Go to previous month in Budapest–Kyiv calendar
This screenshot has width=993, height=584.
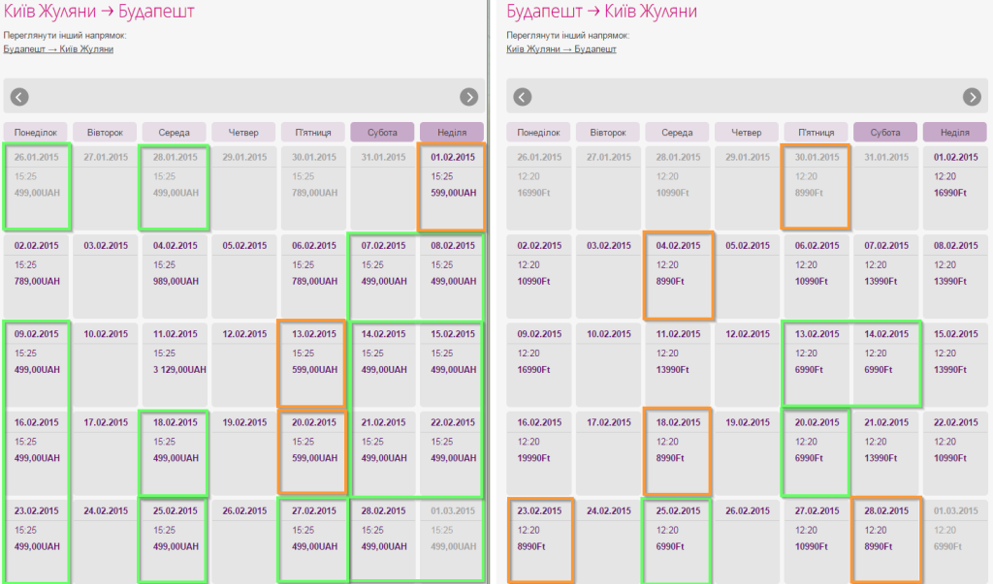point(523,97)
